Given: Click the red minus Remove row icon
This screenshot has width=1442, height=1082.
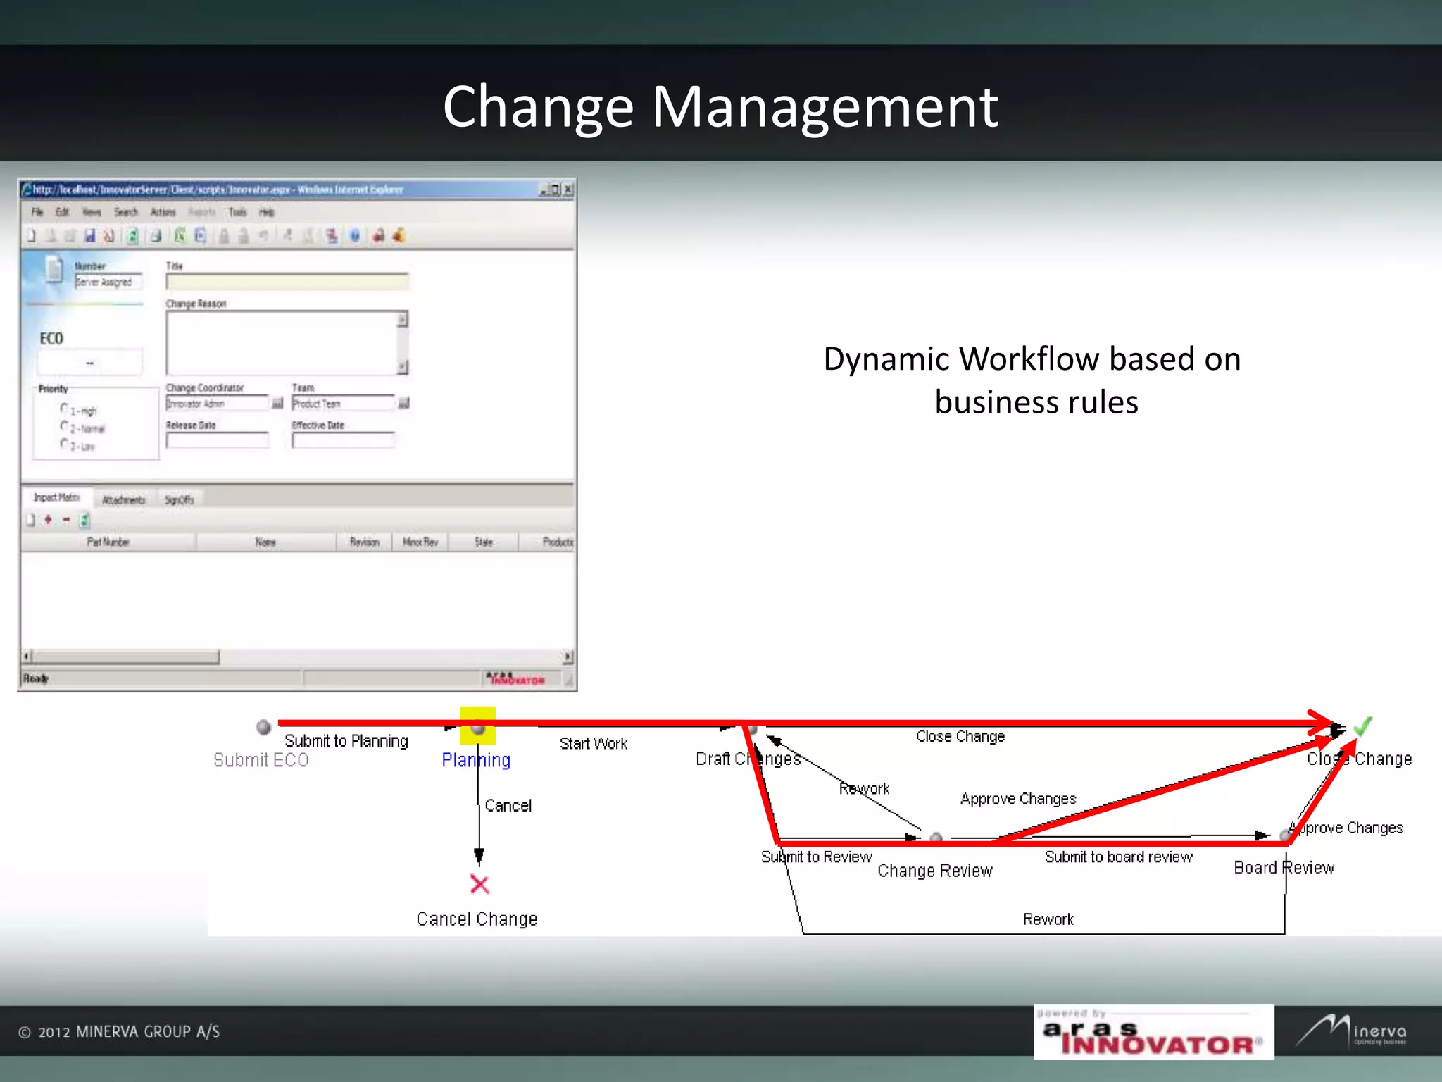Looking at the screenshot, I should point(66,520).
